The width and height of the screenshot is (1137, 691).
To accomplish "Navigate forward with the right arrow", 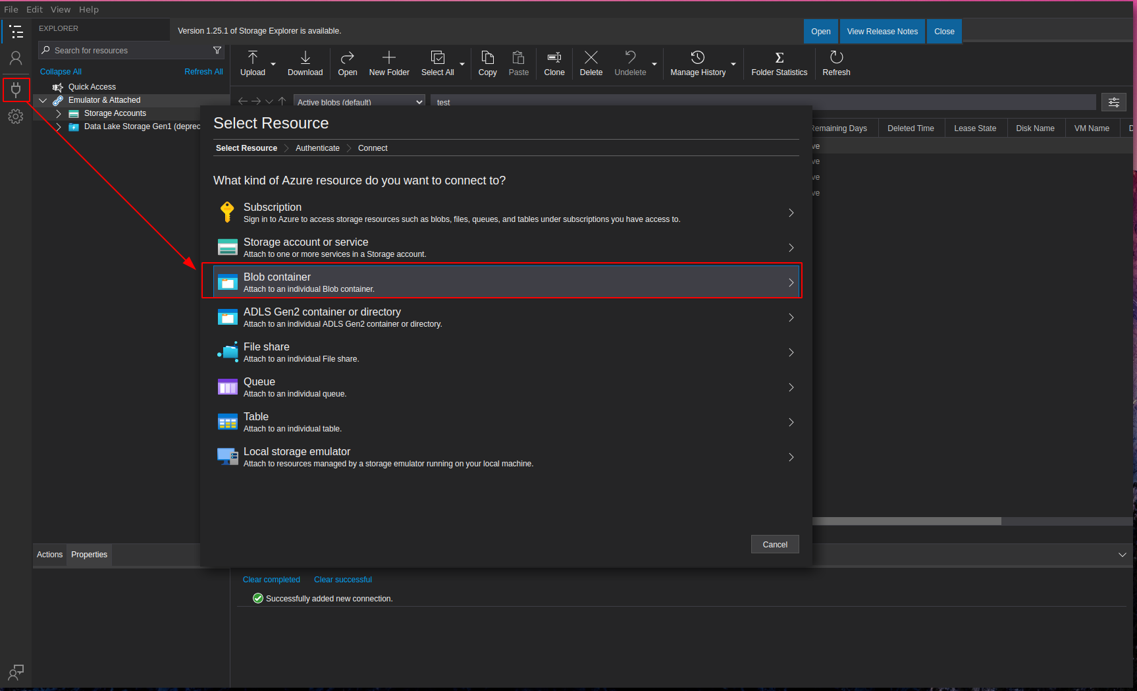I will pos(256,101).
